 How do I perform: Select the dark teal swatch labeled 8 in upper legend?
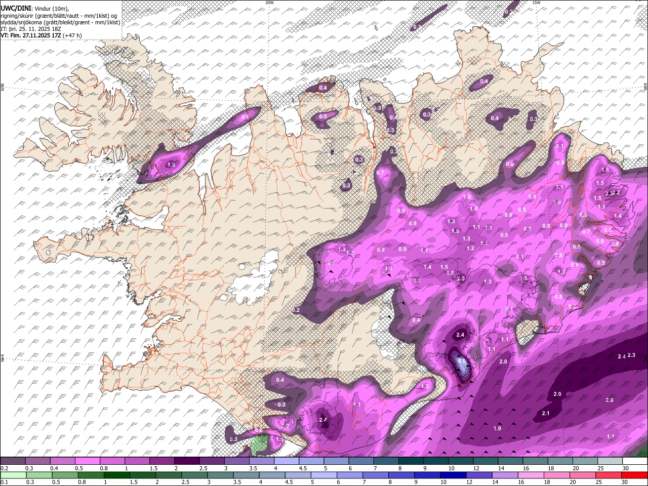coord(411,461)
